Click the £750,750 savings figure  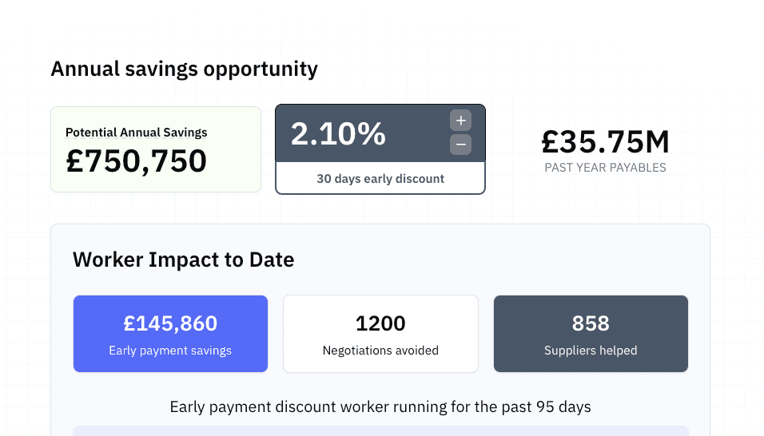(x=137, y=161)
